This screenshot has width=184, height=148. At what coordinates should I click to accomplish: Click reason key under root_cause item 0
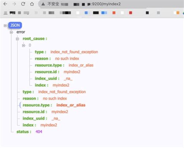pos(43,58)
